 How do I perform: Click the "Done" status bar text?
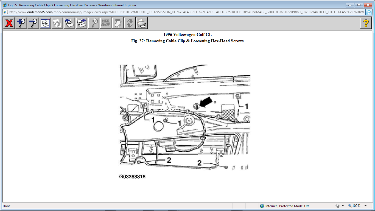(x=7, y=206)
